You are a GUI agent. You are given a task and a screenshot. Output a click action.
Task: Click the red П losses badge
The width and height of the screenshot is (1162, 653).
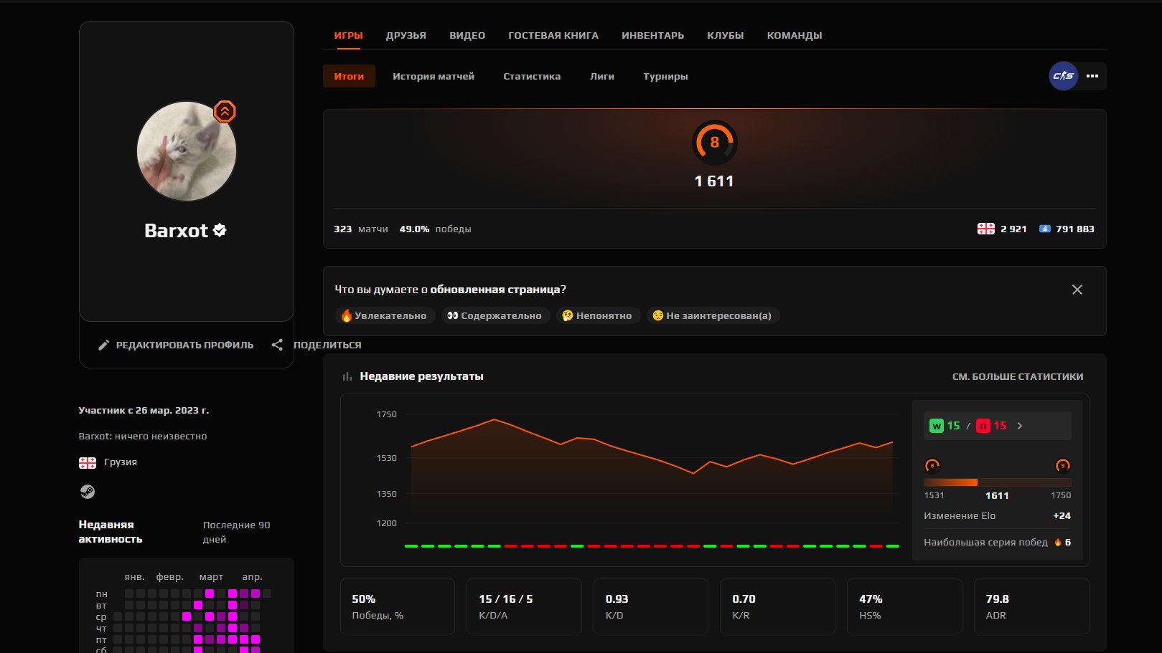point(983,426)
